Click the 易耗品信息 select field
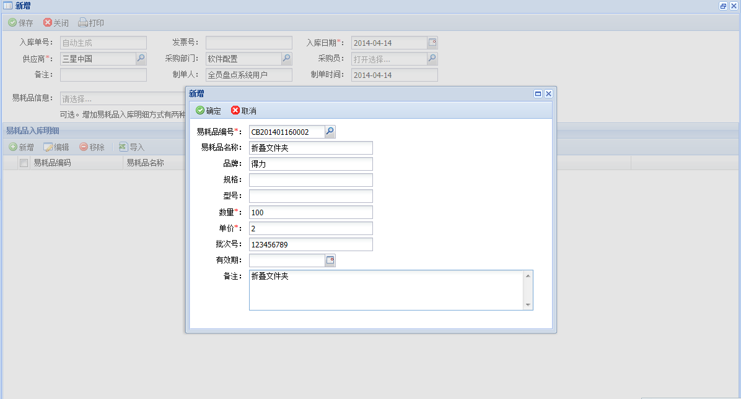This screenshot has height=399, width=741. tap(121, 99)
